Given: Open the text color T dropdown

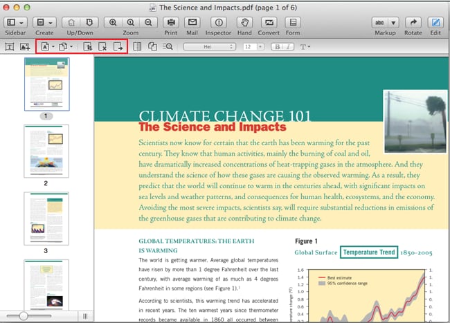Looking at the screenshot, I should [x=305, y=47].
